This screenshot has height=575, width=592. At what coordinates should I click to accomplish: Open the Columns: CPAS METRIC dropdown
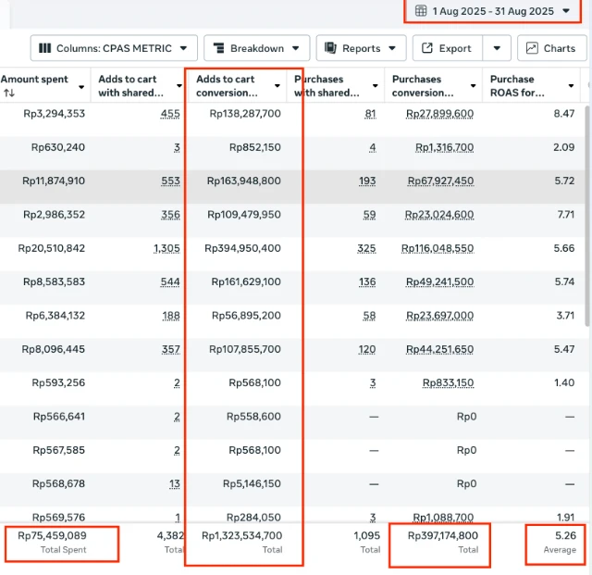click(114, 48)
